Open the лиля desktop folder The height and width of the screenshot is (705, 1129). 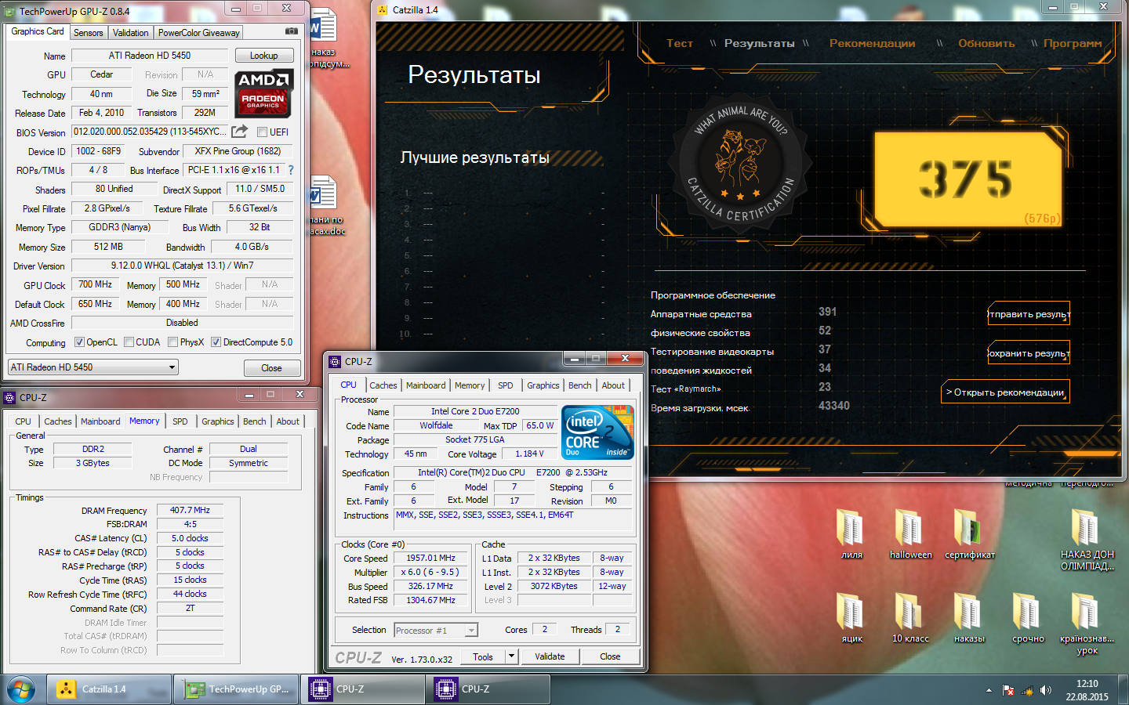pos(851,533)
